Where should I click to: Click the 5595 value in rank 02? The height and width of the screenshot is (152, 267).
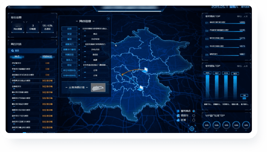pos(242,30)
